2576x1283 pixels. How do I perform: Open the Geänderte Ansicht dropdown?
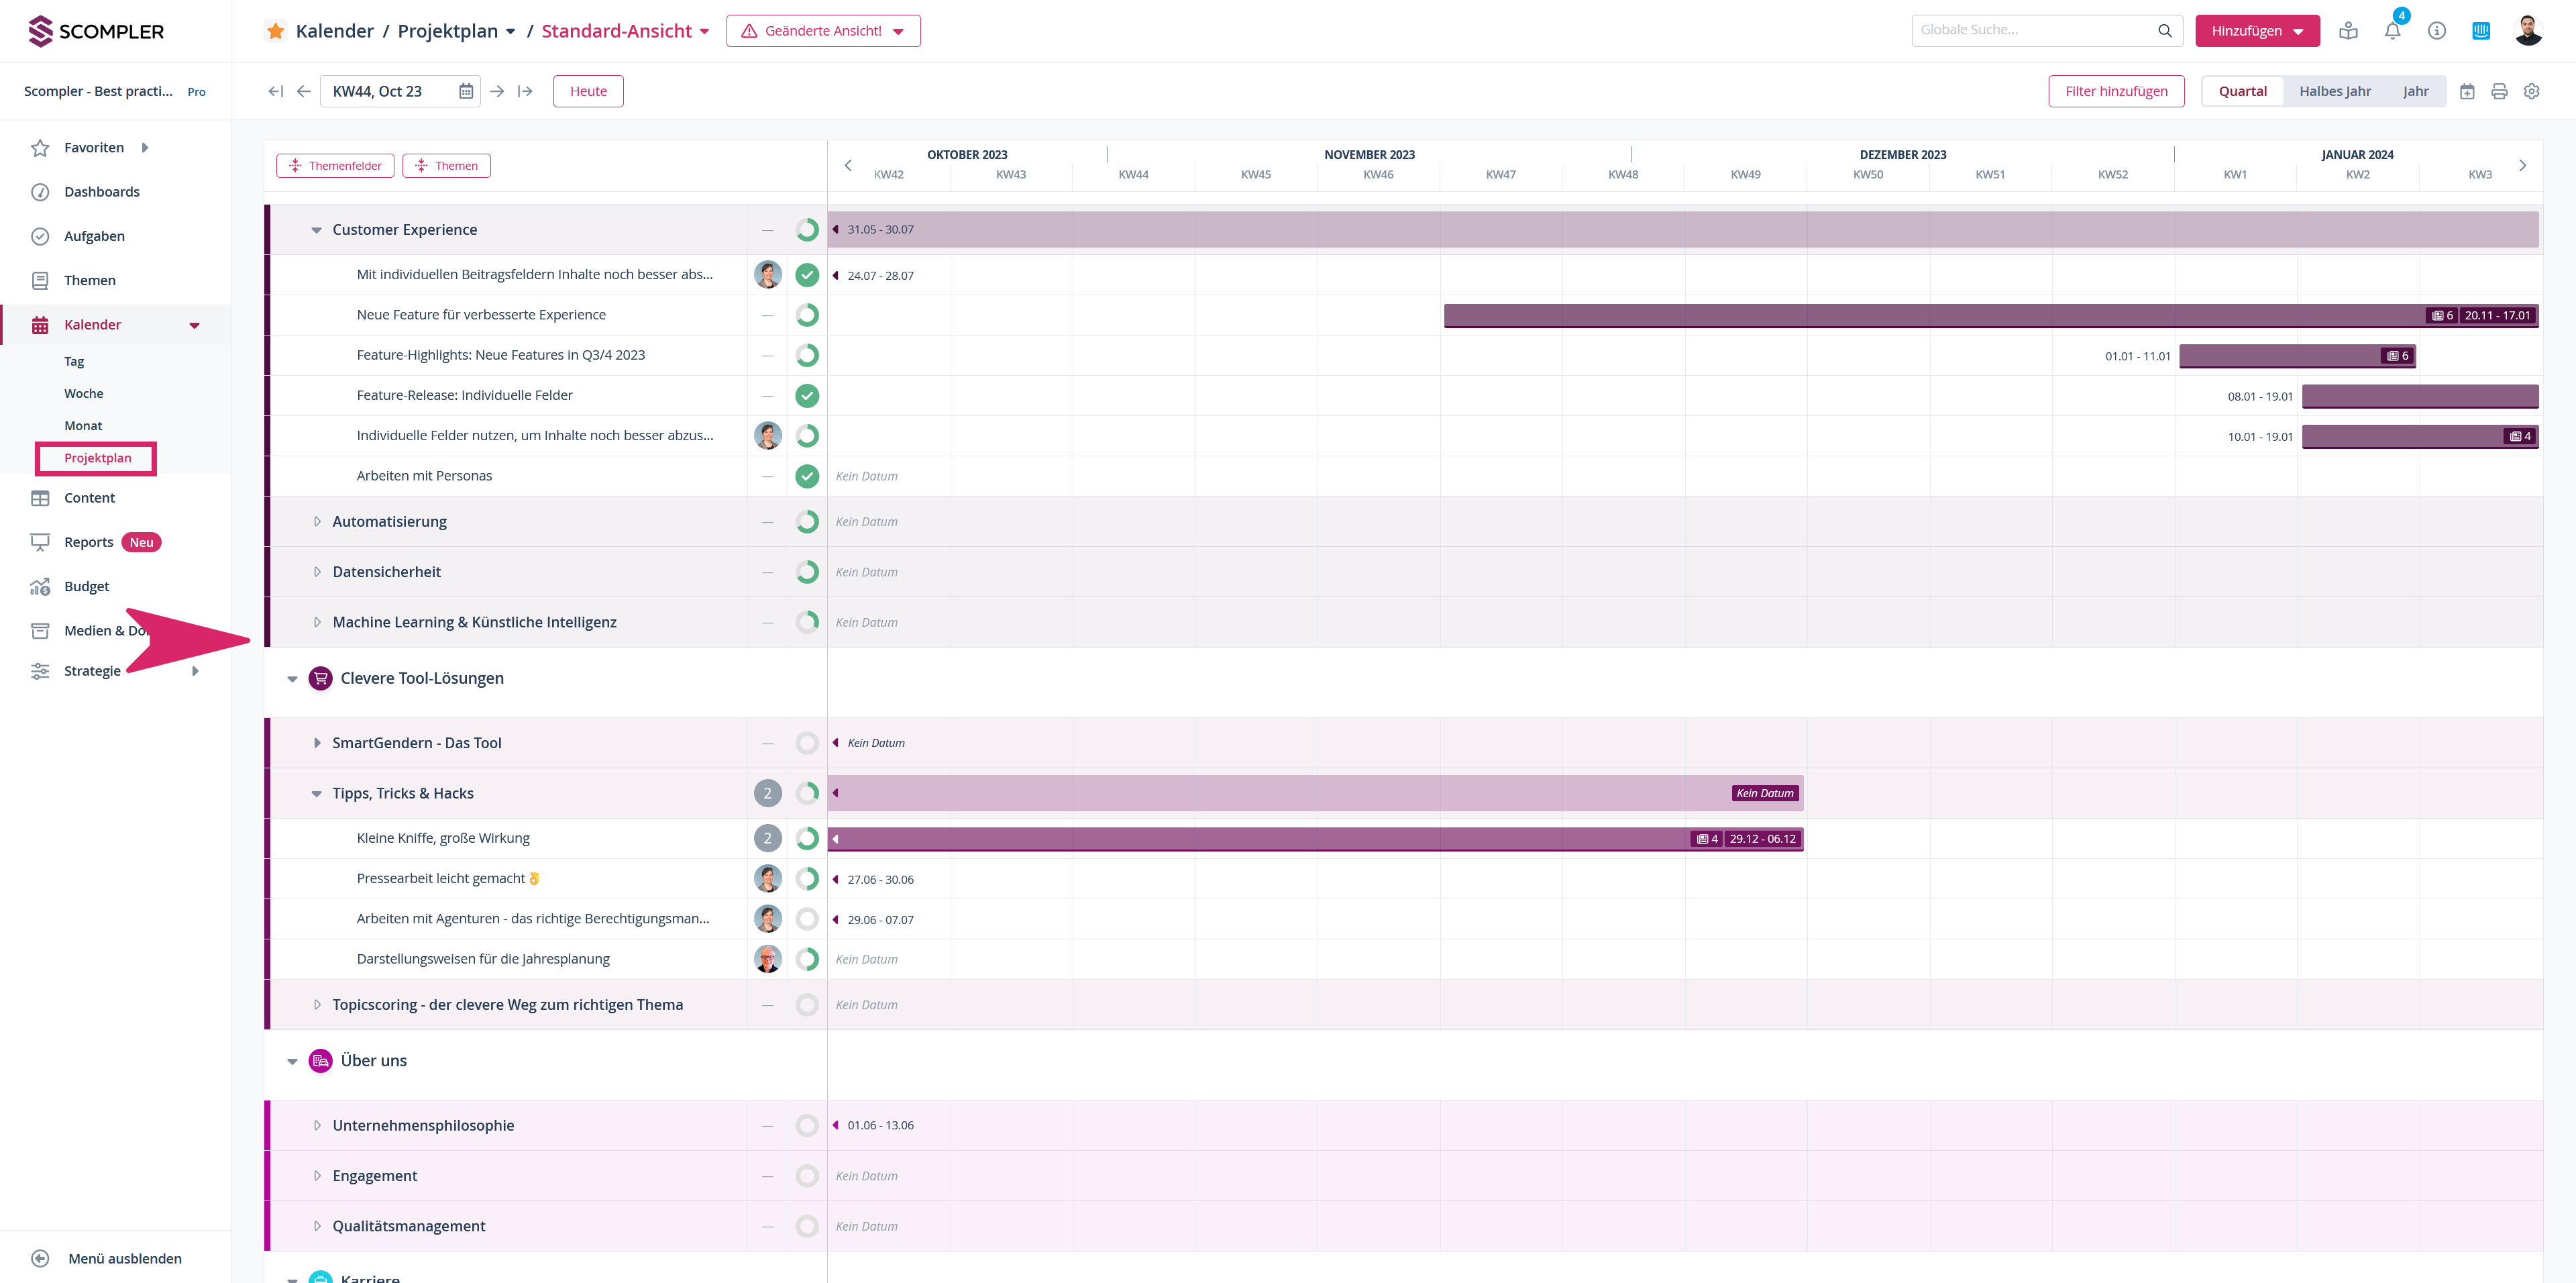point(823,31)
